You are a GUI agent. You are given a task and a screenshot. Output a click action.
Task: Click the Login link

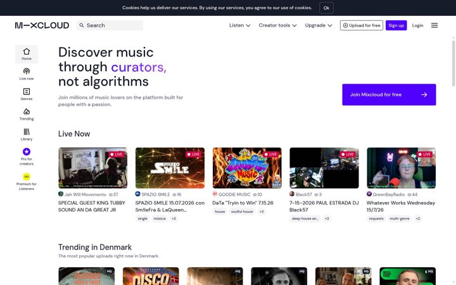point(417,25)
